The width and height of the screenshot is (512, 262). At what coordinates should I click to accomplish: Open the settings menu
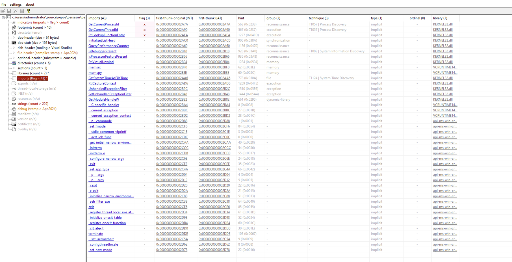tap(16, 5)
